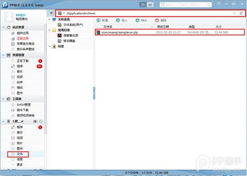Click the PP用户 avatar picture
The image size is (247, 176).
pyautogui.click(x=9, y=17)
